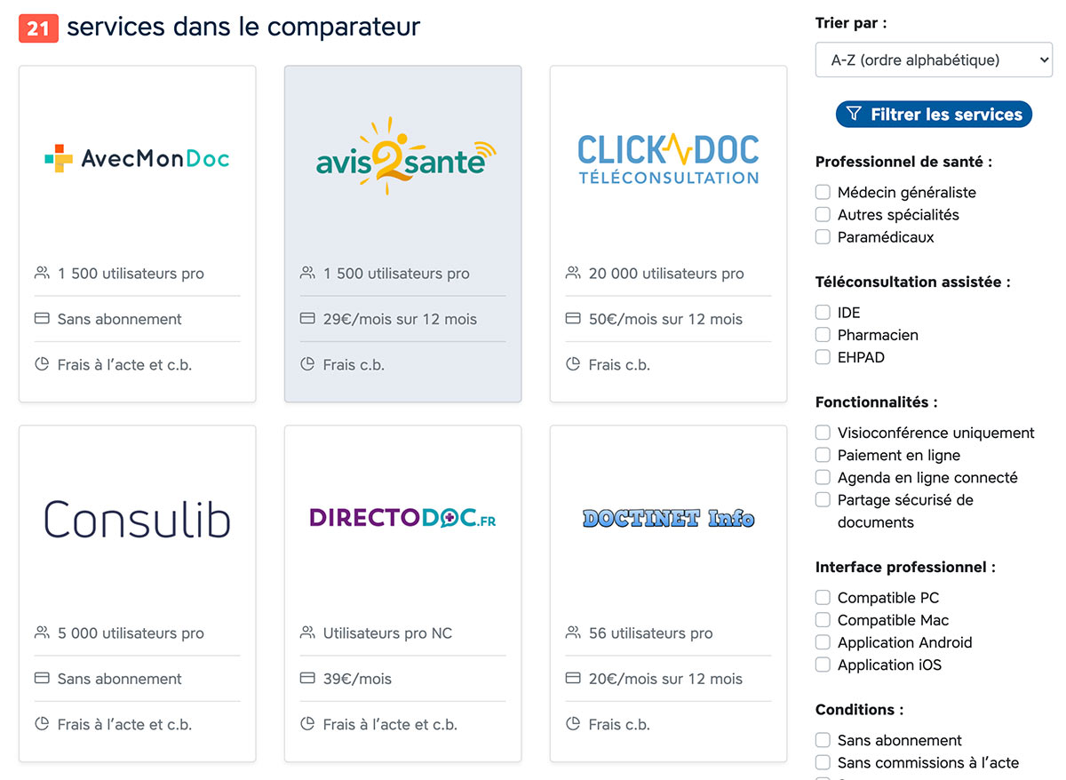Open the DirectoDoc.fr logo

[402, 518]
